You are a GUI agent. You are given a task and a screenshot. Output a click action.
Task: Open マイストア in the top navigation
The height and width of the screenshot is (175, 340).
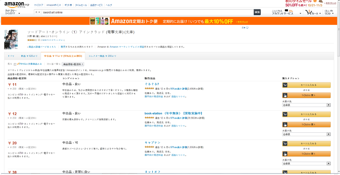(x=39, y=5)
